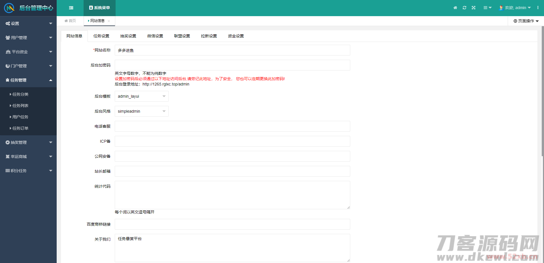544x263 pixels.
Task: Expand the 页面操作 dropdown
Action: point(526,21)
